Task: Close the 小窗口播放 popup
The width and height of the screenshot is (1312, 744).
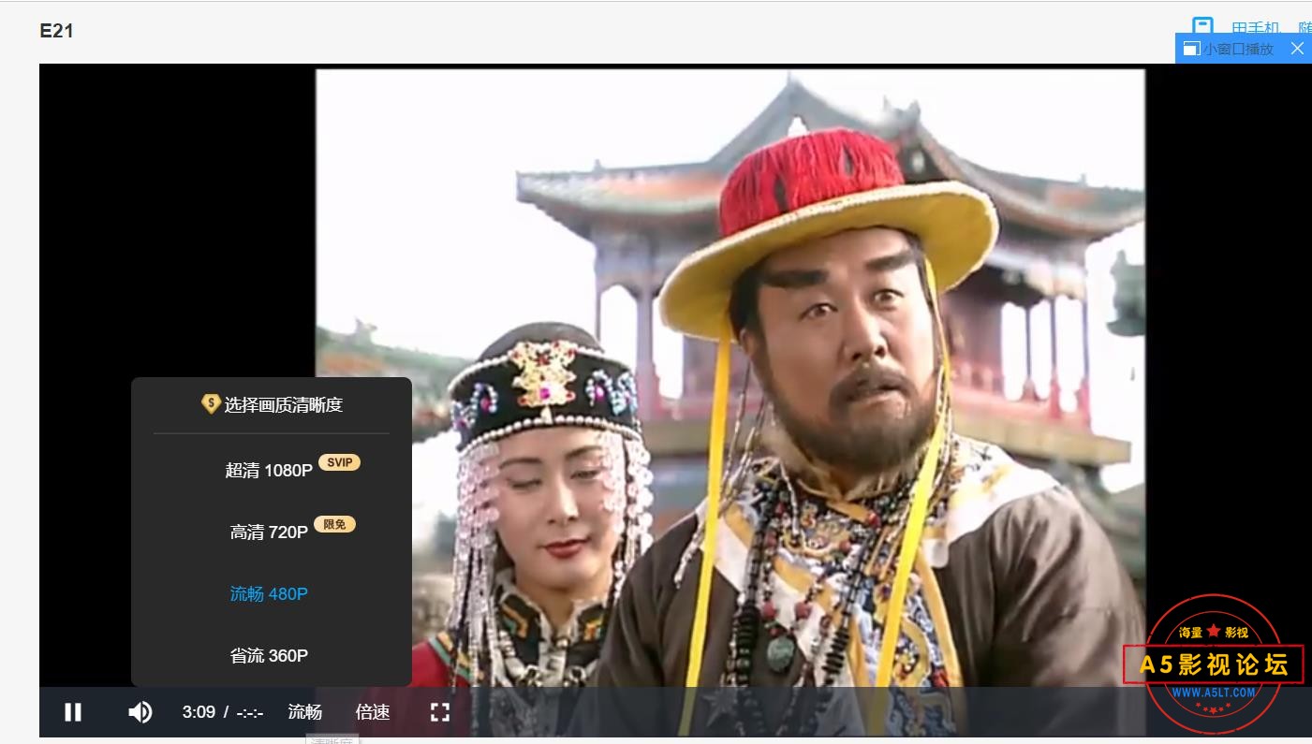Action: [1297, 49]
